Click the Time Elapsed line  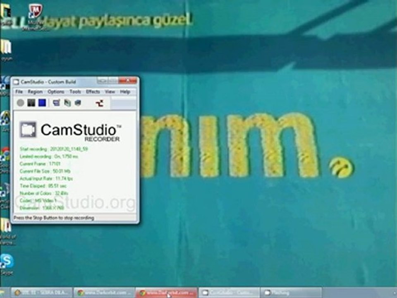pyautogui.click(x=43, y=186)
